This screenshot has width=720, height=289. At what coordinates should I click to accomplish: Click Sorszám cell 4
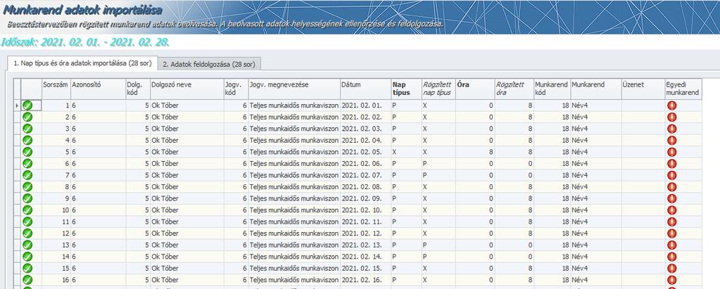[56, 141]
